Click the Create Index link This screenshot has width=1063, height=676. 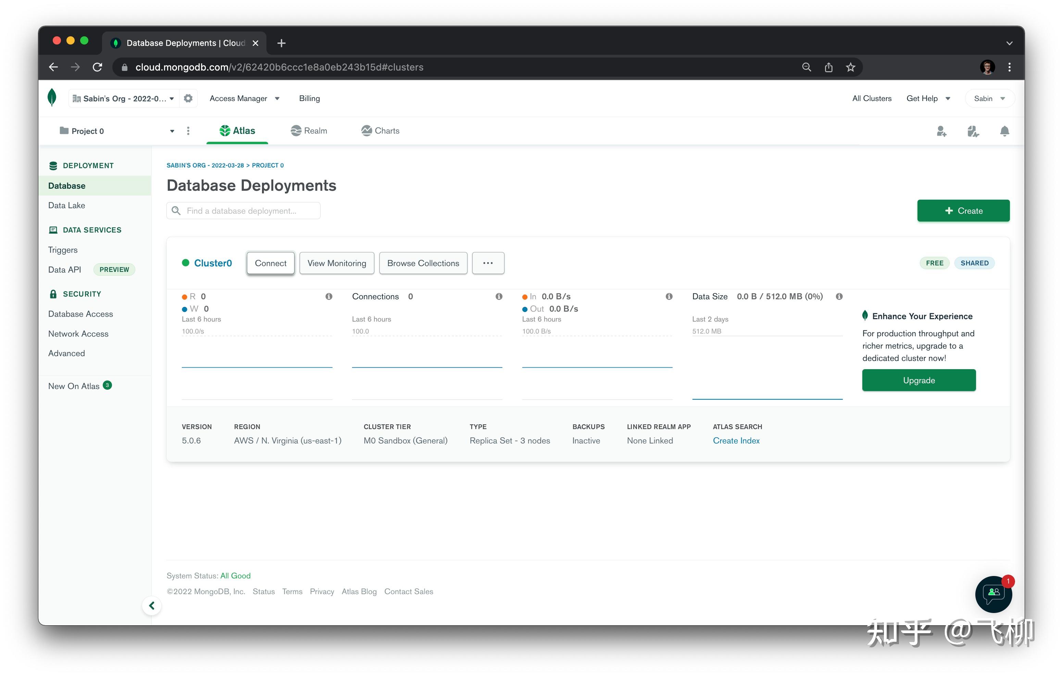736,441
